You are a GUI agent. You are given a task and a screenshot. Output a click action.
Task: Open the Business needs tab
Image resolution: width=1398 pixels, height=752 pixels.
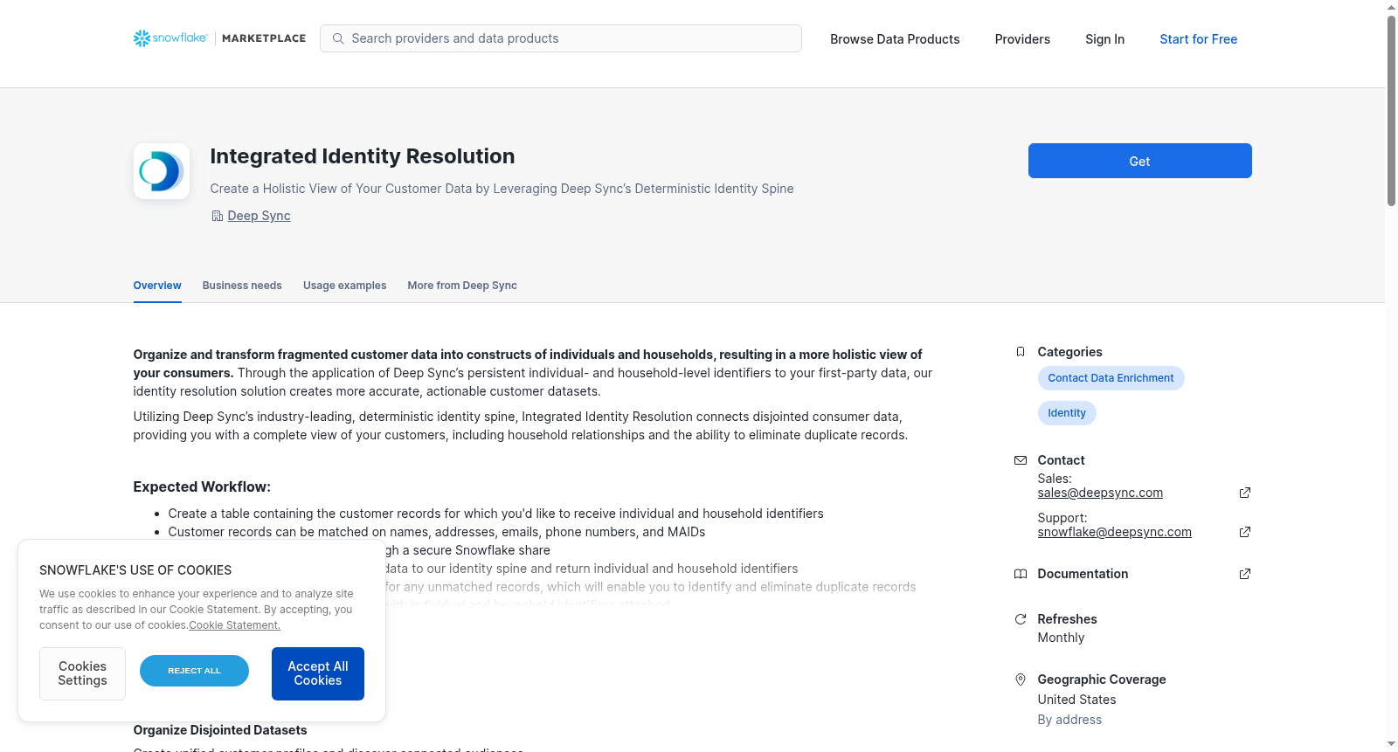tap(242, 286)
